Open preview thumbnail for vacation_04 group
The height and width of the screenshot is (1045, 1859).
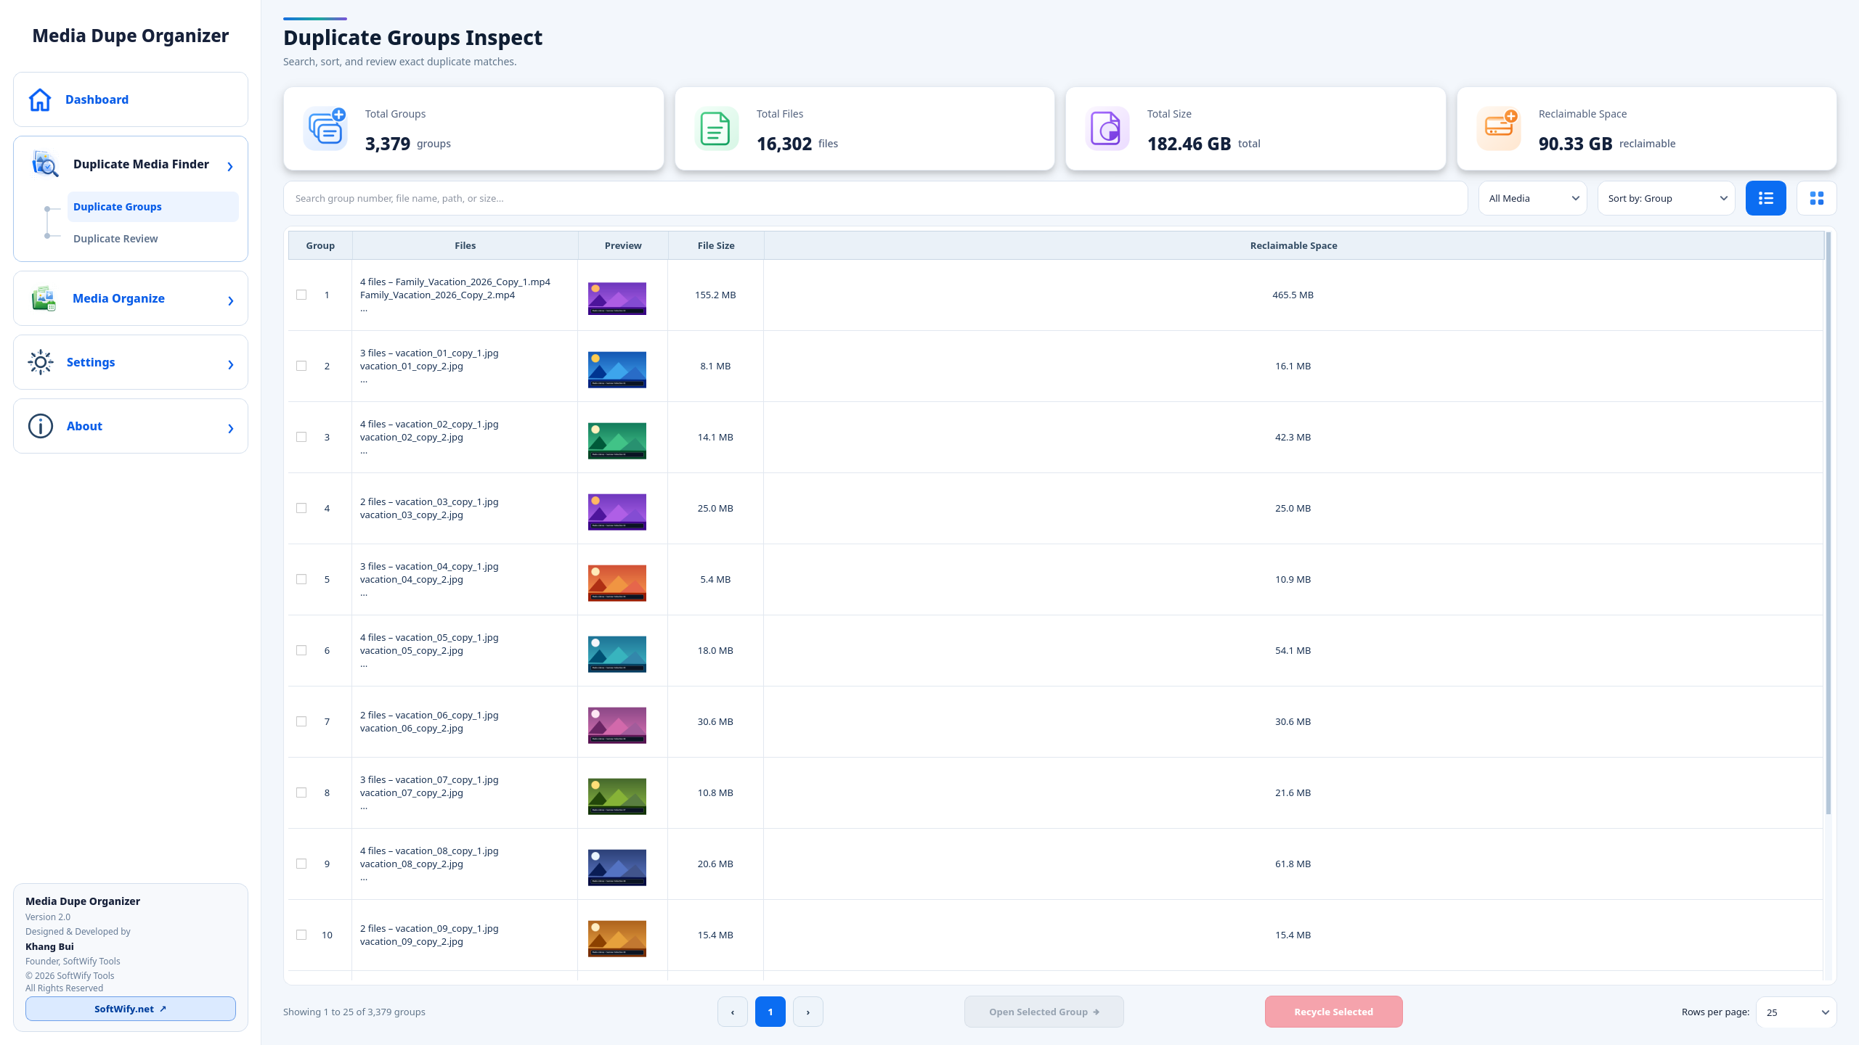tap(617, 583)
